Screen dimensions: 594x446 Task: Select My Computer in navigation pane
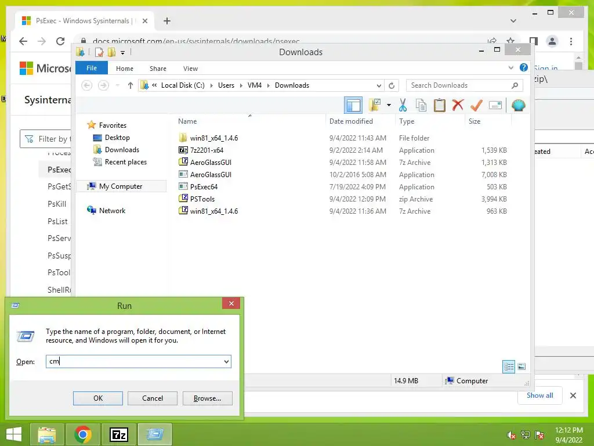pos(121,186)
